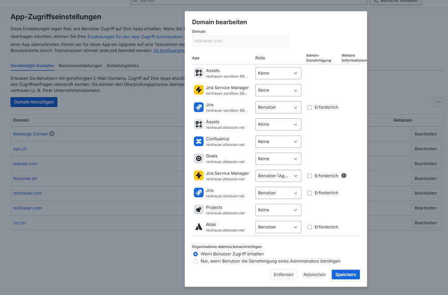The width and height of the screenshot is (448, 295).
Task: Click the Jira icon for reishauer-sandbox
Action: coord(199,107)
